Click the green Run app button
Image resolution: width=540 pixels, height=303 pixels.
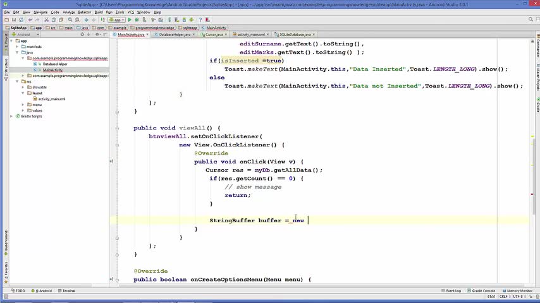(130, 20)
